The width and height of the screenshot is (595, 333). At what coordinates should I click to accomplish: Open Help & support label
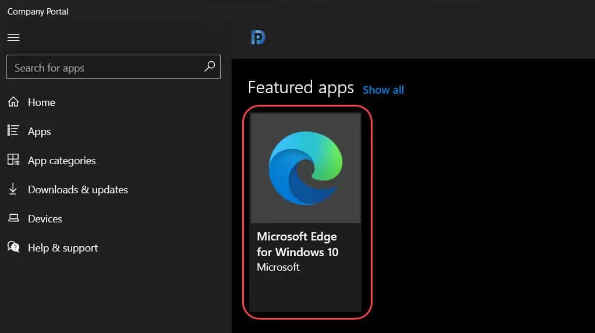pos(63,248)
